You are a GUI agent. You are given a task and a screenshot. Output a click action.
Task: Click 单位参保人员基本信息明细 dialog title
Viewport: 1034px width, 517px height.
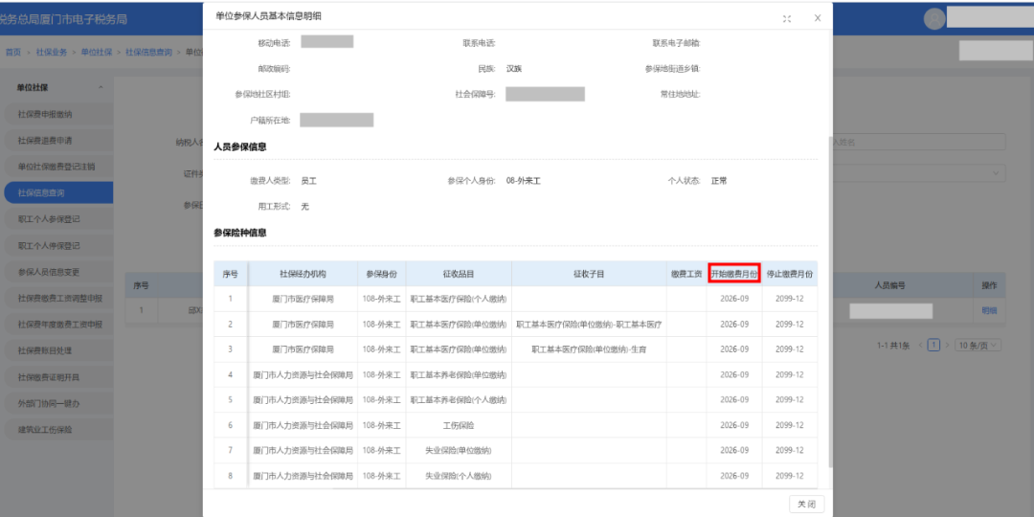[x=269, y=16]
